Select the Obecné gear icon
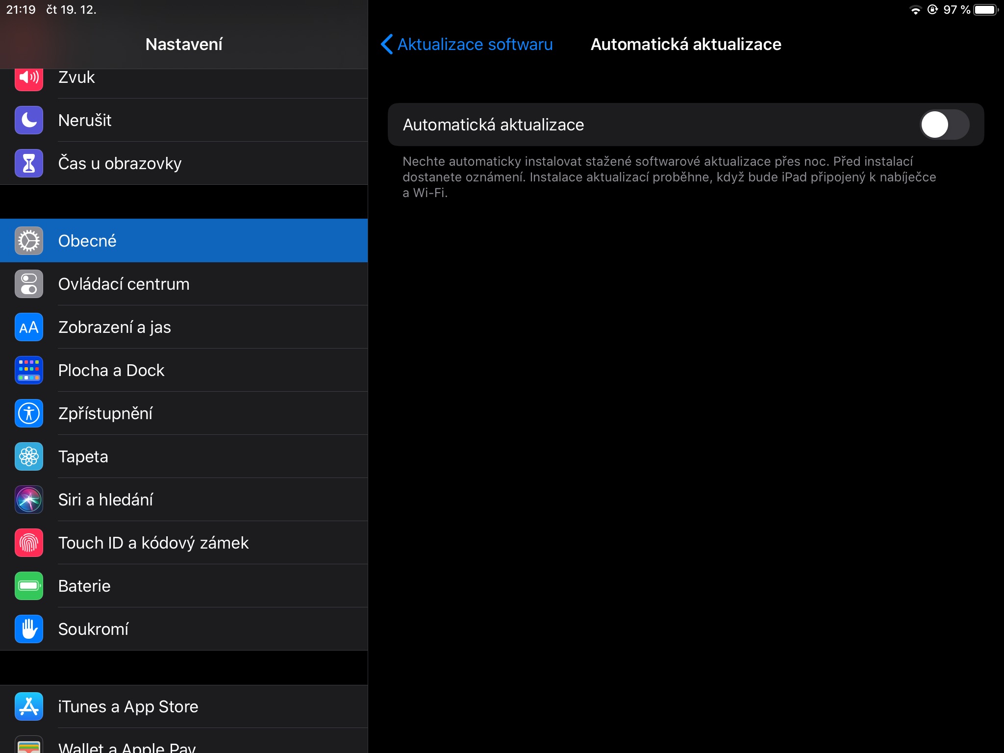The image size is (1004, 753). pyautogui.click(x=29, y=241)
